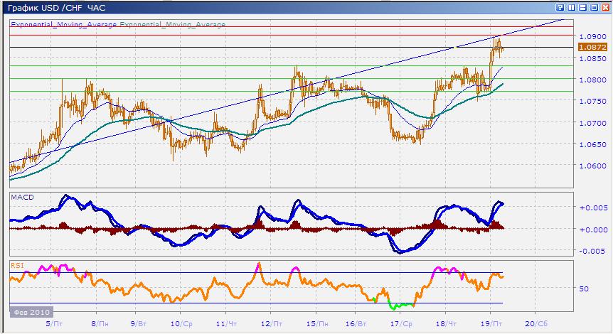Select the RSI indicator panel label
Viewport: 613px width, 334px height.
click(16, 265)
